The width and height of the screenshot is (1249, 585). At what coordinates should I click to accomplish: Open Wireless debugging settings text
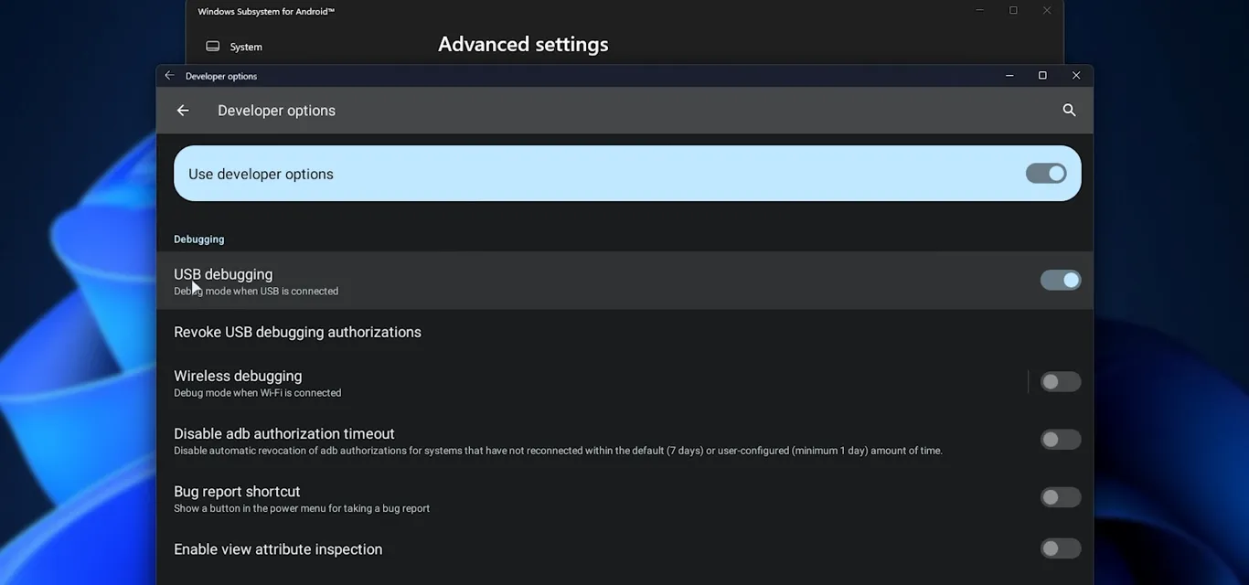point(238,377)
